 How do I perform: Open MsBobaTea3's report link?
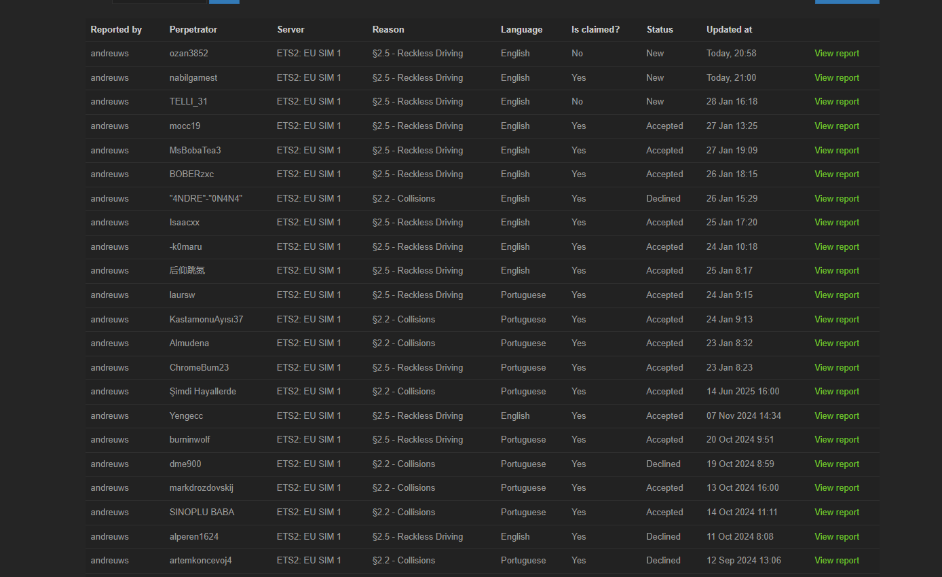(836, 151)
